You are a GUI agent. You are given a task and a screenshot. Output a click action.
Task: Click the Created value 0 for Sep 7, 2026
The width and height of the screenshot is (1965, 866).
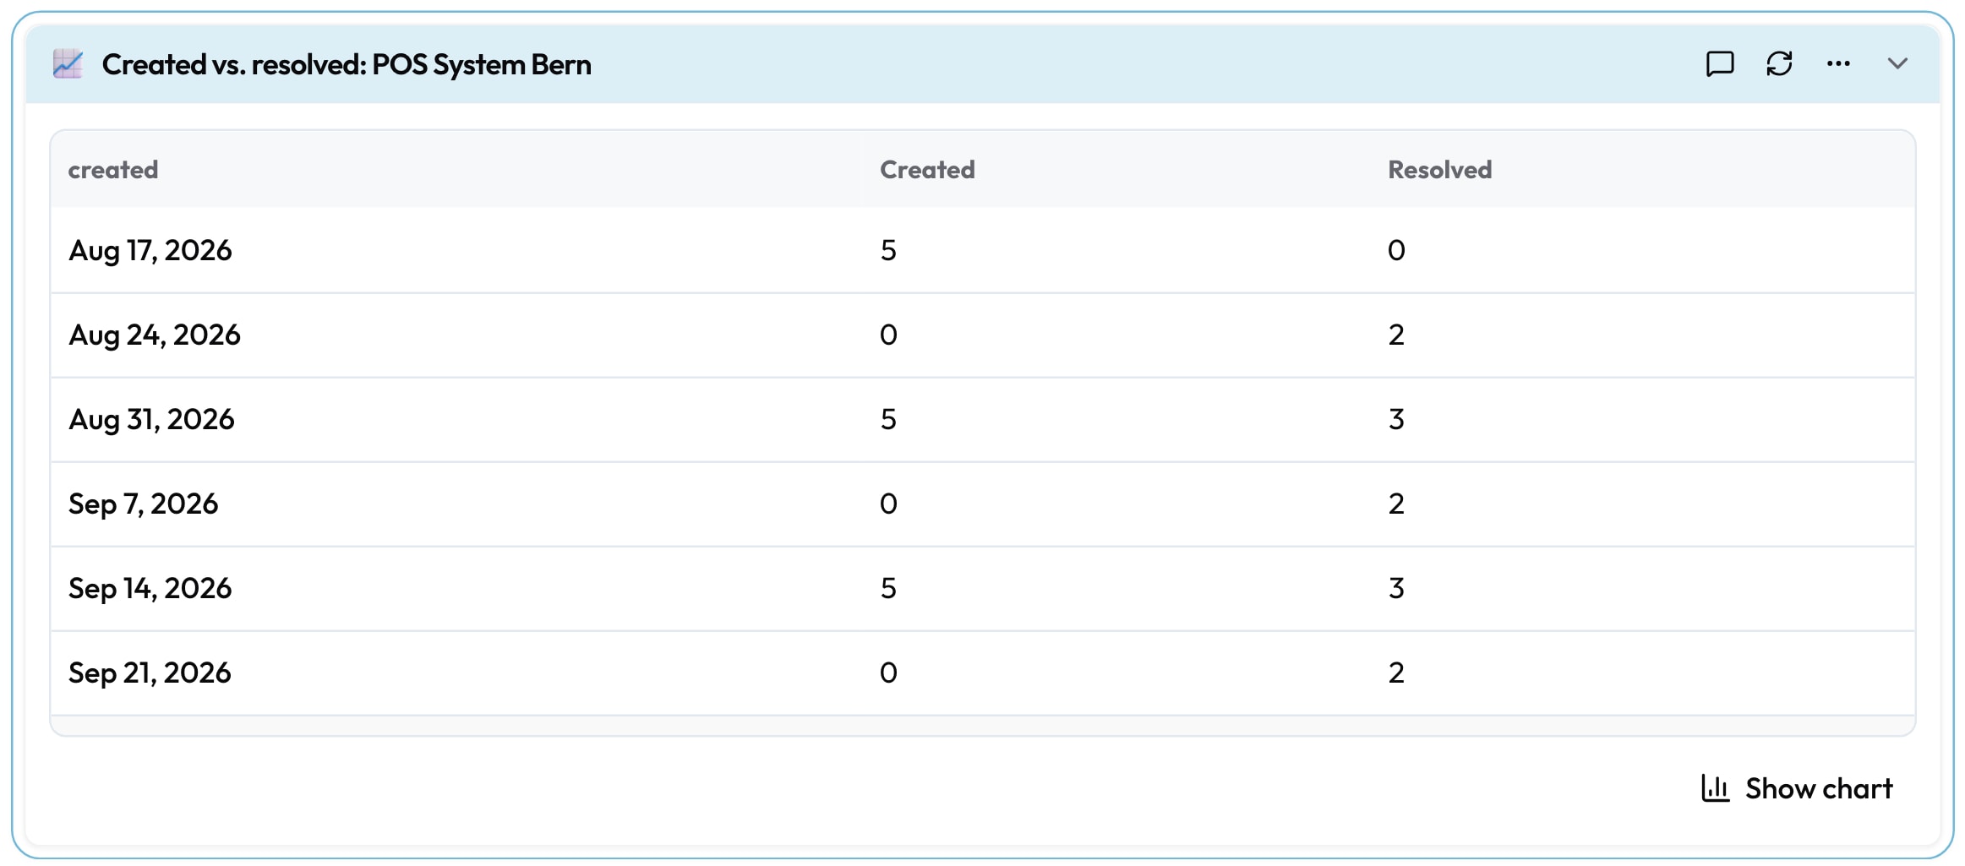click(x=888, y=504)
